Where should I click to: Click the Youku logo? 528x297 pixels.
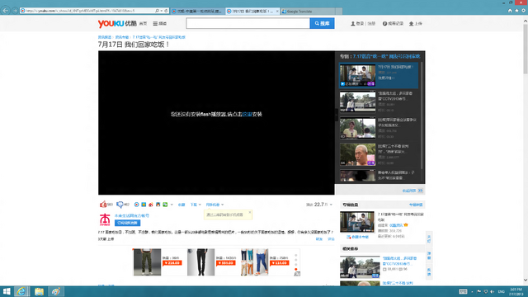pos(117,24)
